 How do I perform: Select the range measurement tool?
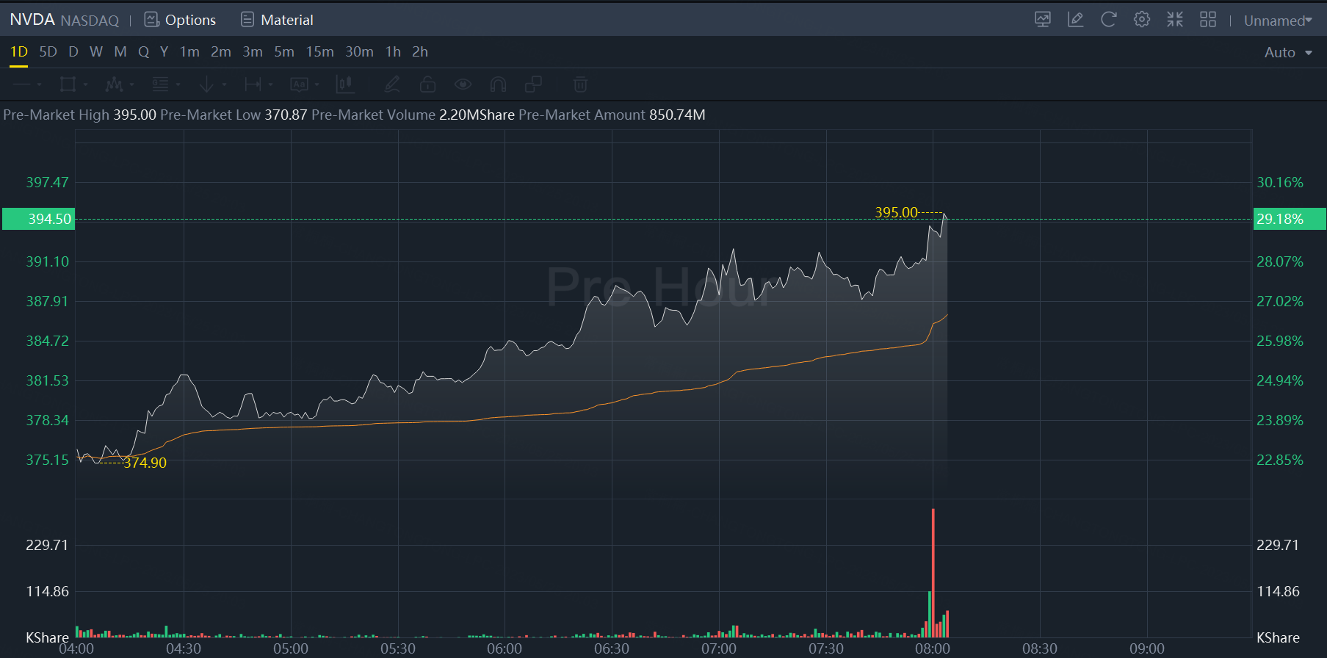click(x=253, y=84)
